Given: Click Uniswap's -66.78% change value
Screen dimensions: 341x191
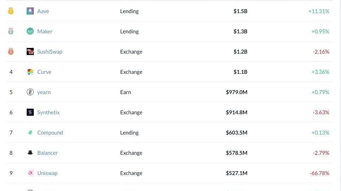Looking at the screenshot, I should tap(319, 173).
